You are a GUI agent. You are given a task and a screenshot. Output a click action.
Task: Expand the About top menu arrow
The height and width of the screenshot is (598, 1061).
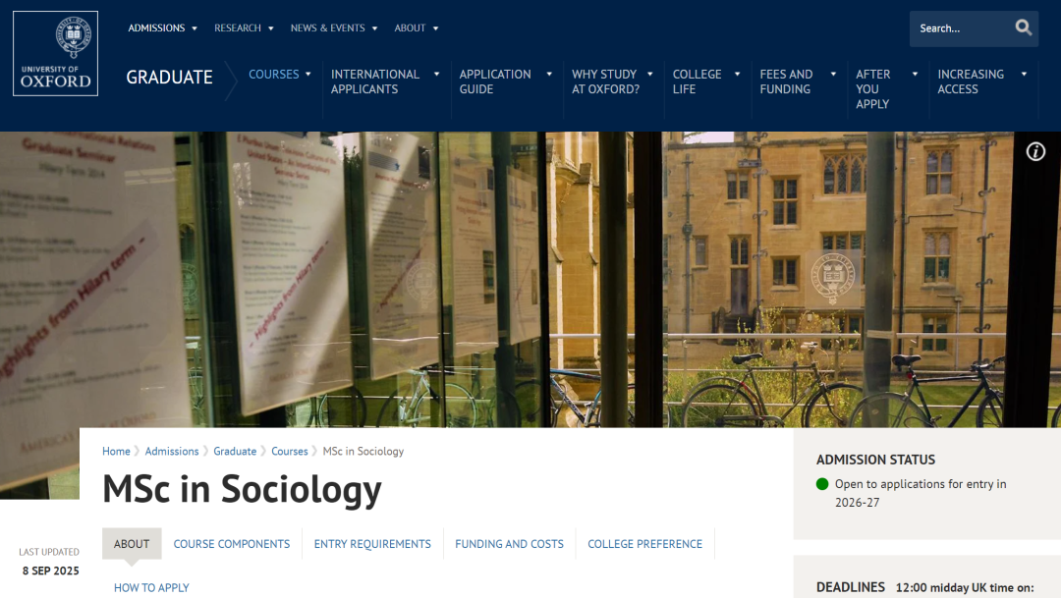pyautogui.click(x=436, y=28)
